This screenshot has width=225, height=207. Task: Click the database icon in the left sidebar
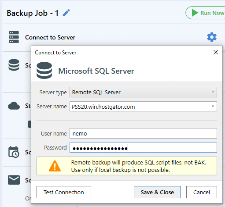tap(14, 65)
